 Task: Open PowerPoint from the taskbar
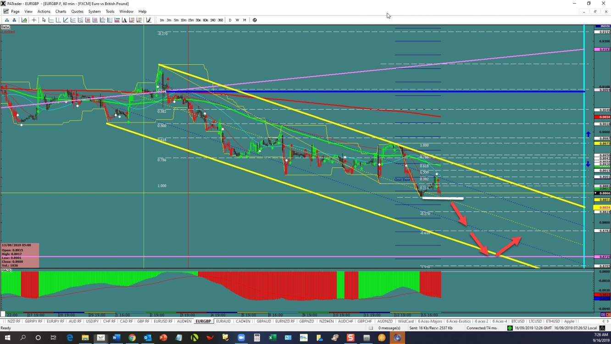click(x=163, y=338)
